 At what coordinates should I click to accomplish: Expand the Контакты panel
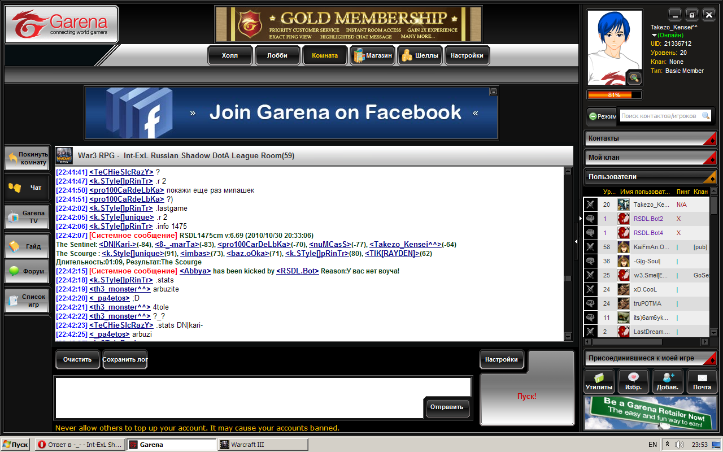point(650,138)
